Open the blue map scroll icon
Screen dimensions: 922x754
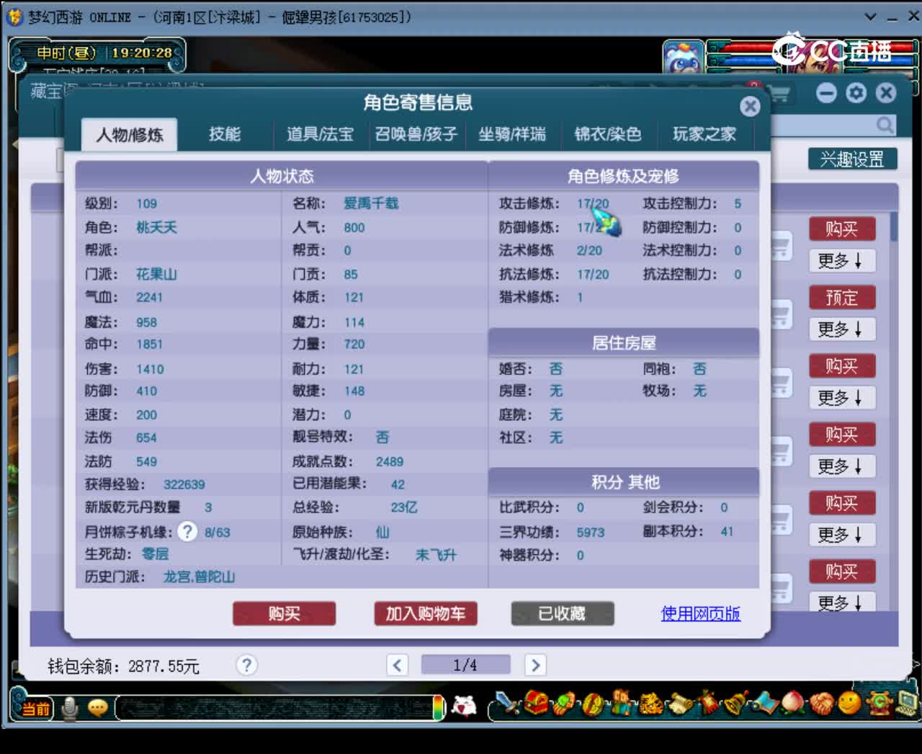(x=765, y=704)
